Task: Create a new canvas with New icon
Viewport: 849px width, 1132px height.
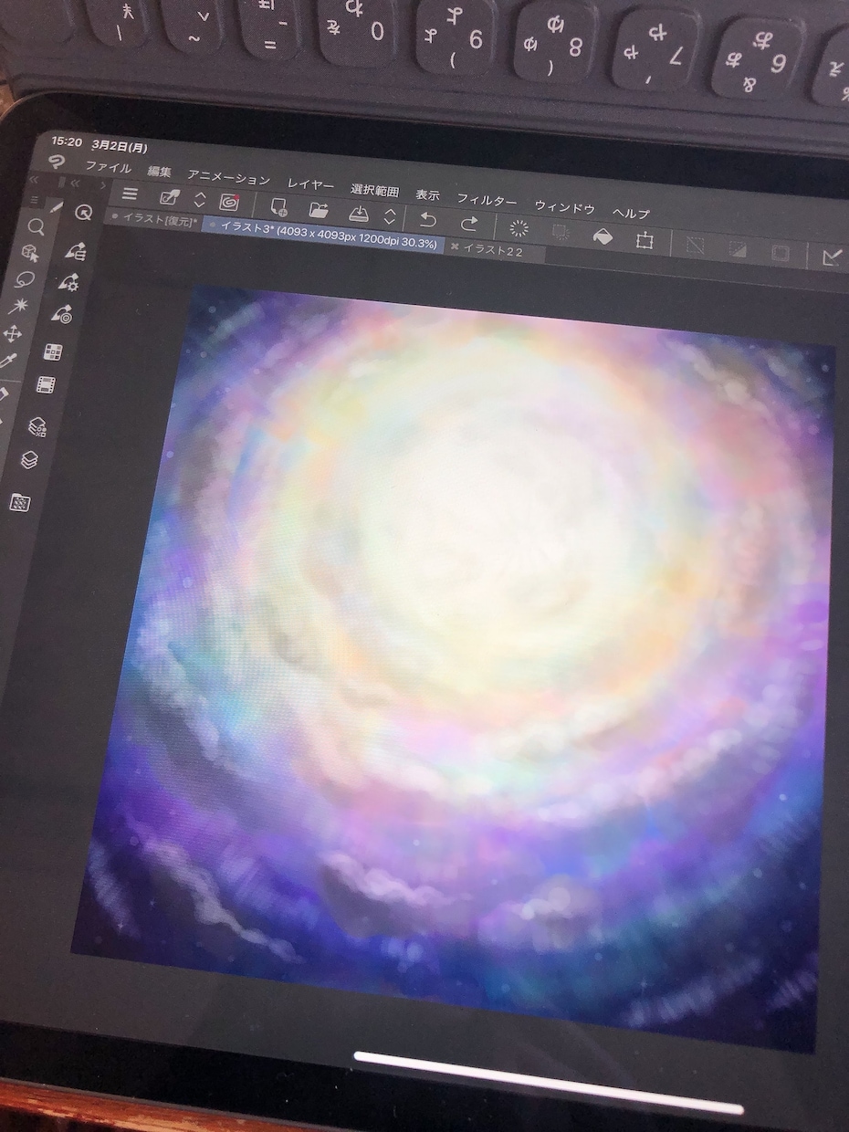Action: tap(278, 207)
